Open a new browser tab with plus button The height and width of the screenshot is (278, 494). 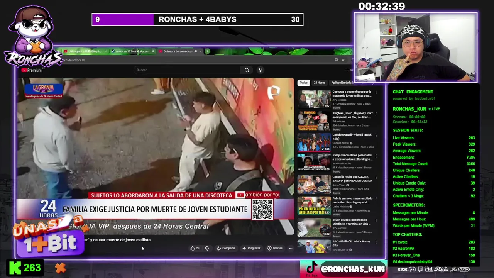click(x=207, y=51)
